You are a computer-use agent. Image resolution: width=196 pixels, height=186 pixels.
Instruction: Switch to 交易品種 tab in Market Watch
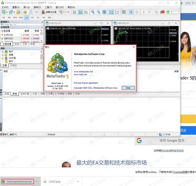coord(7,44)
